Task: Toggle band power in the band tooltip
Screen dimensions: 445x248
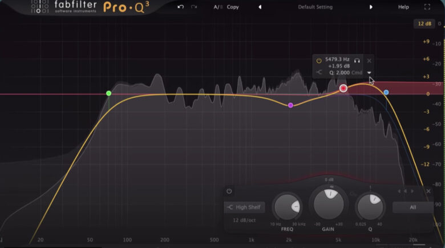Action: [319, 61]
